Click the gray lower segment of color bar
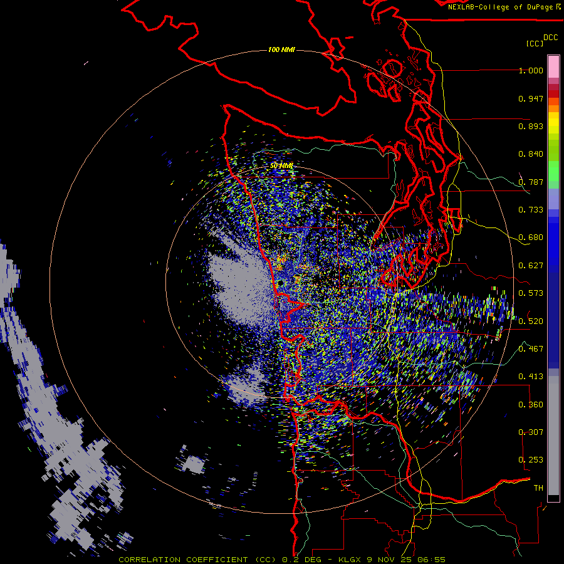The height and width of the screenshot is (564, 564). tap(553, 436)
